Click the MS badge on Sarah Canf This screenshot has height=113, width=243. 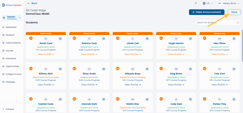[31, 38]
